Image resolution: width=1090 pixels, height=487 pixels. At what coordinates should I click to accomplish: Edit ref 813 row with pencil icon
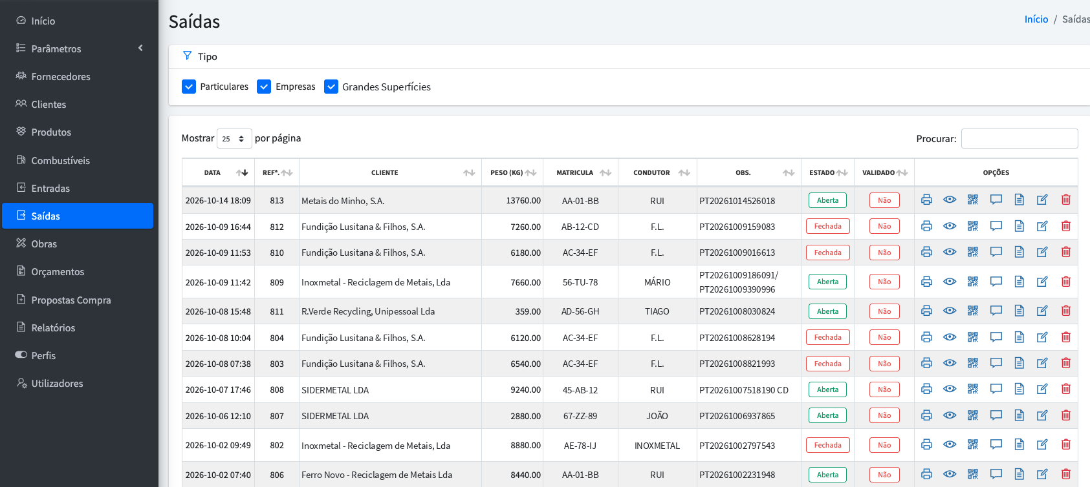[1042, 200]
